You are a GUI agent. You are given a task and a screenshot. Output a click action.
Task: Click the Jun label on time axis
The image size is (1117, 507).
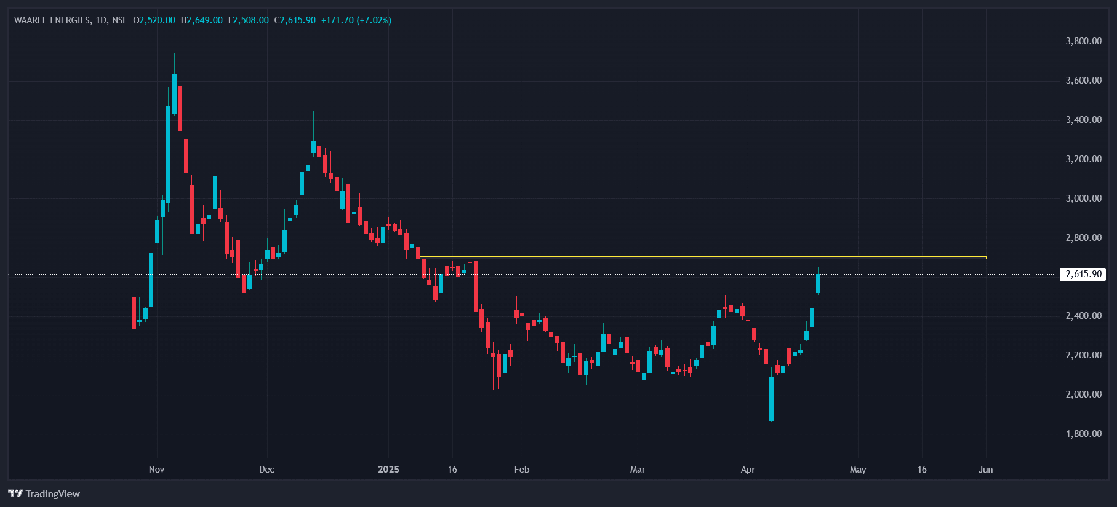(986, 470)
